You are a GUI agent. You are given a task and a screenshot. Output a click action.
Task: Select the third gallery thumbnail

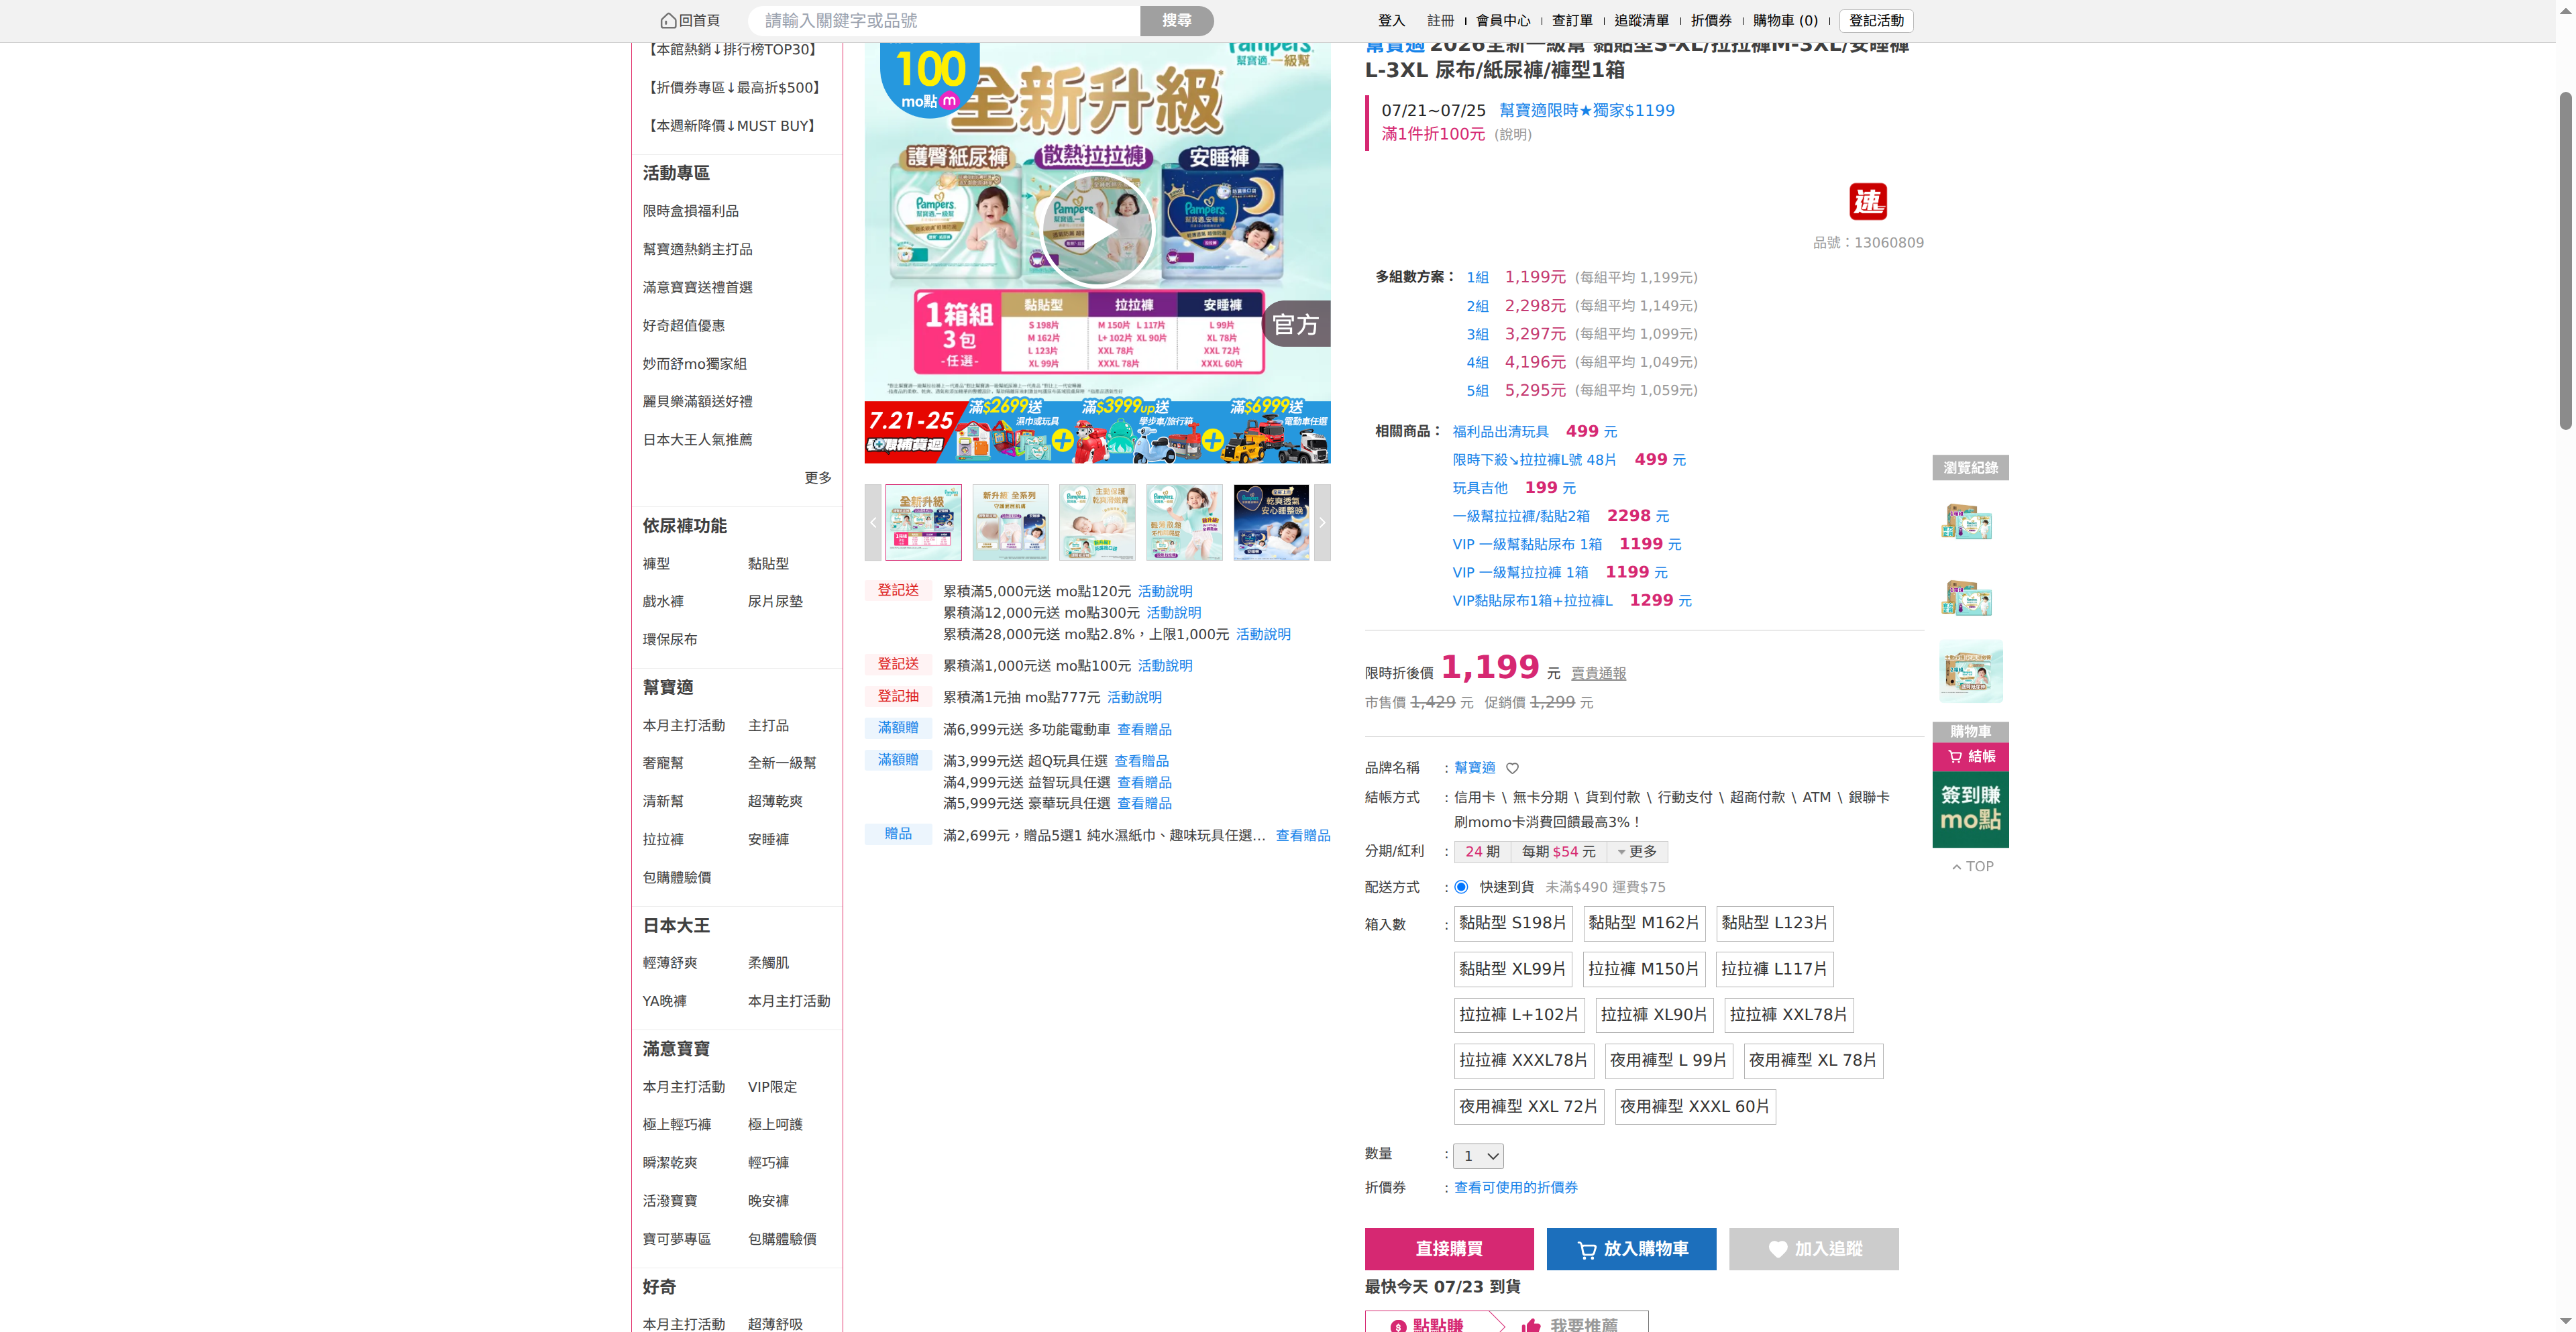pos(1097,522)
